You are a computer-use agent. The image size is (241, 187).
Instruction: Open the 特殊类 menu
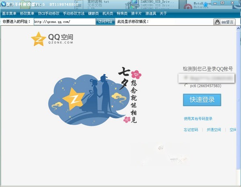[x=122, y=13]
